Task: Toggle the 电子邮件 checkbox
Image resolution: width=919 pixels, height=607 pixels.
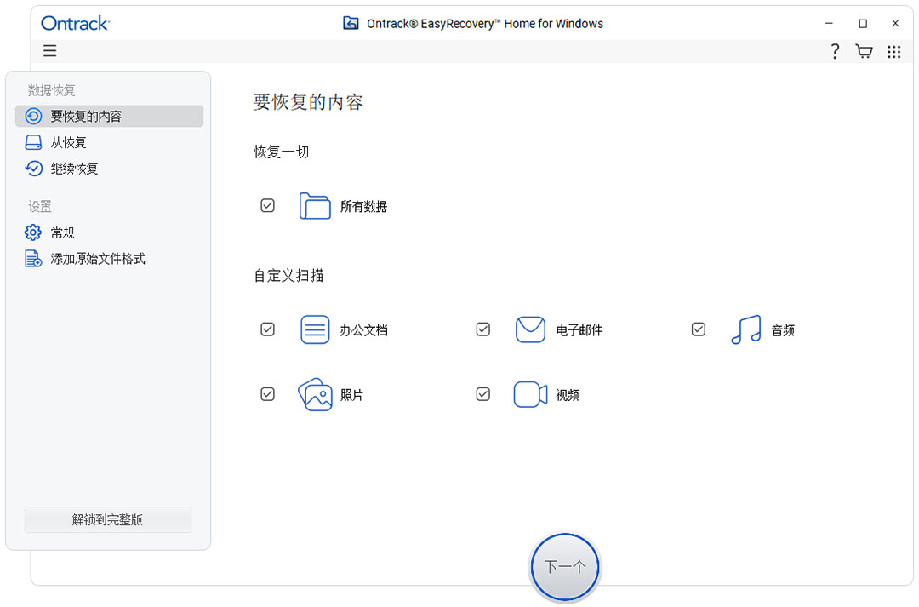Action: [482, 329]
